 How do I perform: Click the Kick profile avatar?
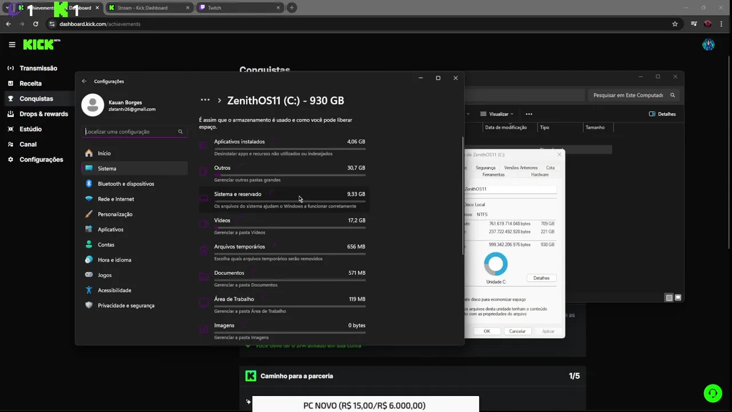[x=708, y=45]
